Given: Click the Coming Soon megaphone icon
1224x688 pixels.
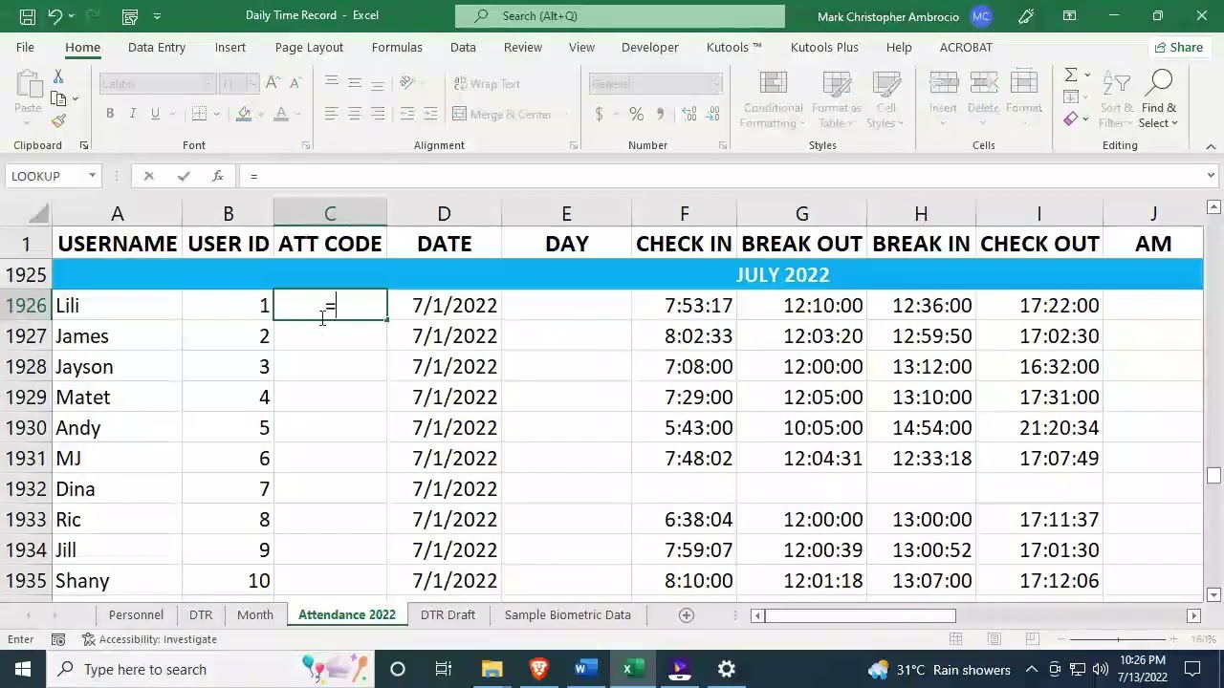Looking at the screenshot, I should point(1026,16).
